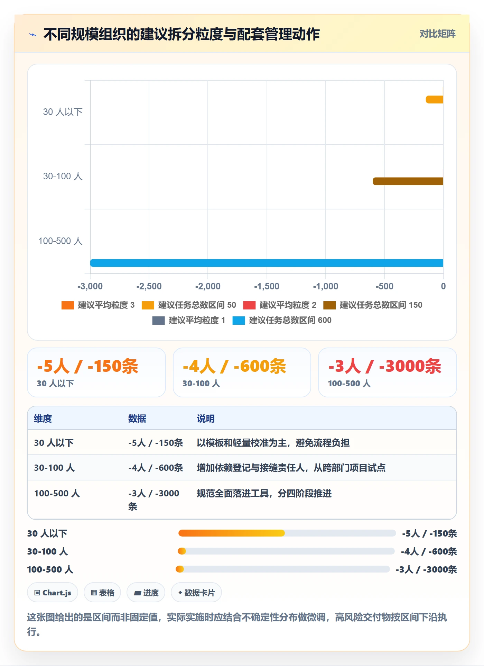Toggle the 建议任务总数区间 600 legend item
The image size is (484, 666).
click(x=282, y=320)
